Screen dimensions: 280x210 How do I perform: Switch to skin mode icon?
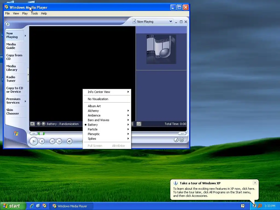[182, 140]
